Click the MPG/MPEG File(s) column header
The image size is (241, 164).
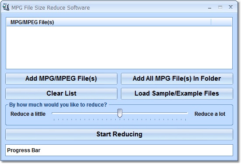tap(109, 22)
